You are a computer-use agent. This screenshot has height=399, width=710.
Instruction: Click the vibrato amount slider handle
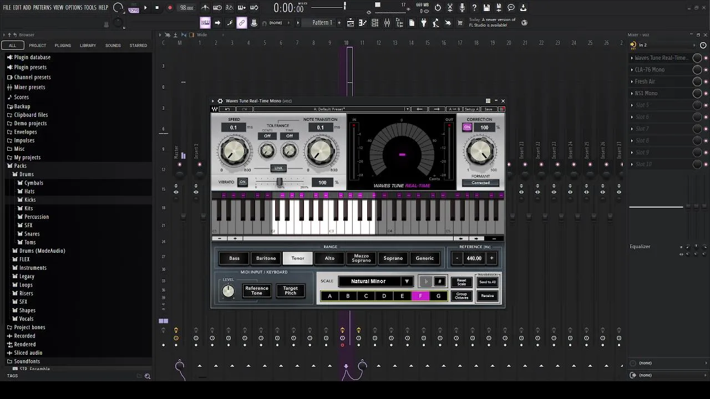point(280,182)
